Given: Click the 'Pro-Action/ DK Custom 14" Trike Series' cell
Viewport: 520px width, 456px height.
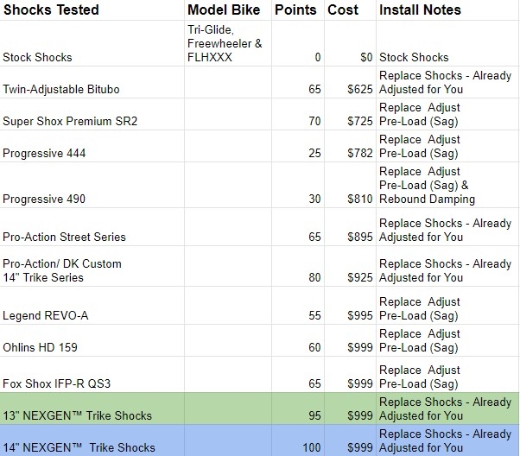Looking at the screenshot, I should [x=92, y=266].
